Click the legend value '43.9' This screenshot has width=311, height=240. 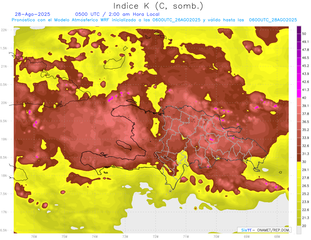(x=305, y=74)
